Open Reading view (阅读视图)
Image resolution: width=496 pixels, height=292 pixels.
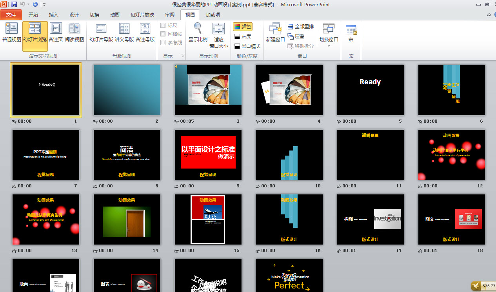(74, 33)
